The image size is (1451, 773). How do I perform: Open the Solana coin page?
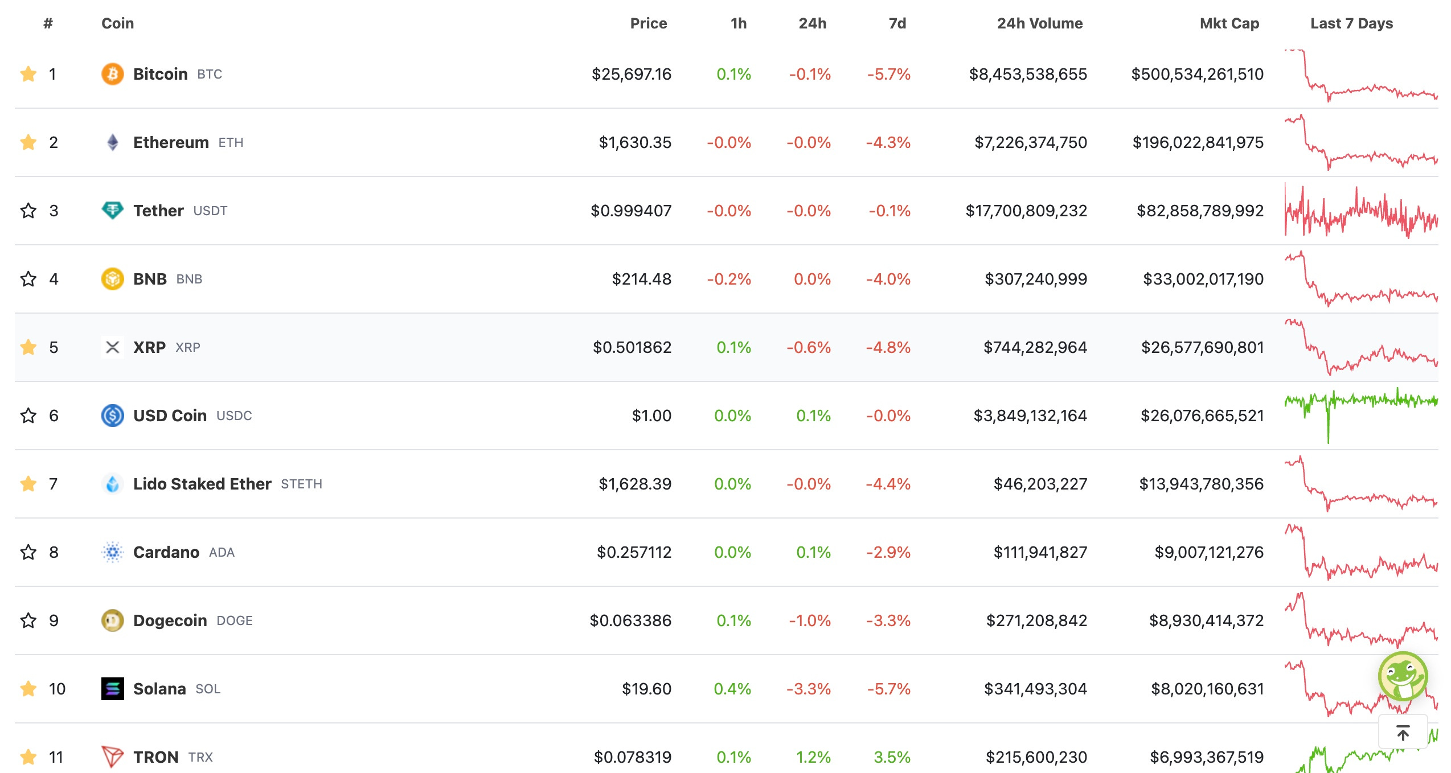coord(159,689)
